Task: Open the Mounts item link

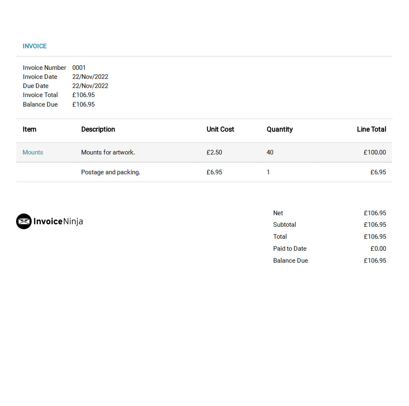Action: pos(33,152)
